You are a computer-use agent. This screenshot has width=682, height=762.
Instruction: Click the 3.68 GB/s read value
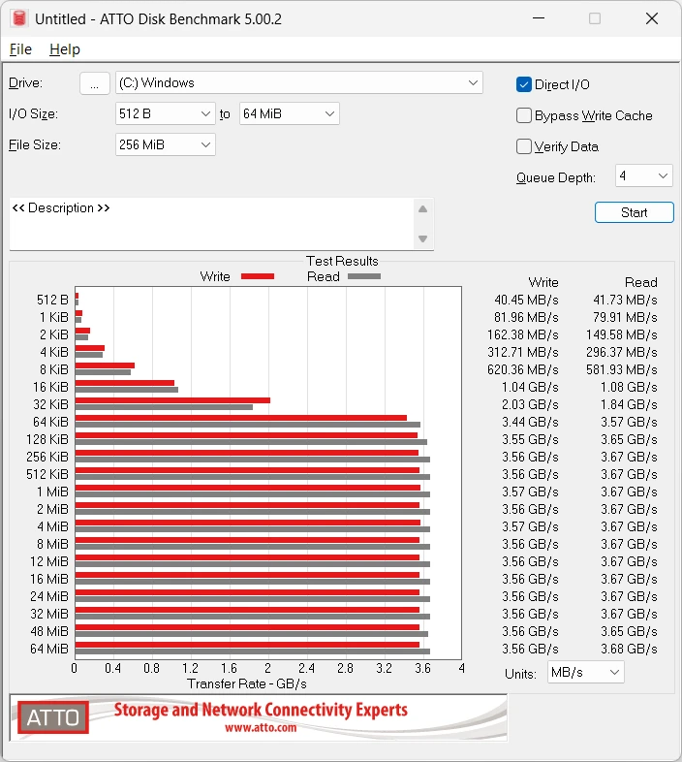[x=629, y=649]
